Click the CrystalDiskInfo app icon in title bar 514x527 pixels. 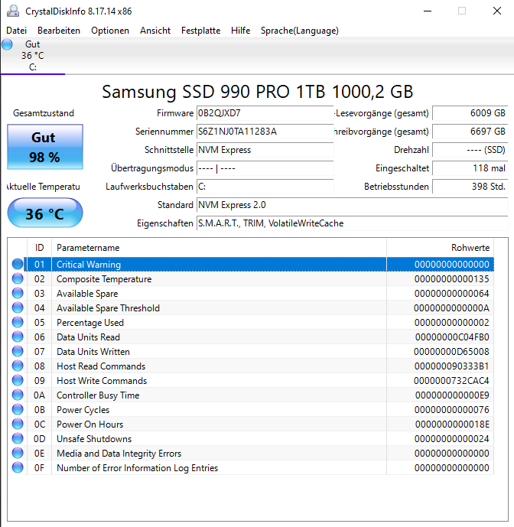[x=13, y=11]
